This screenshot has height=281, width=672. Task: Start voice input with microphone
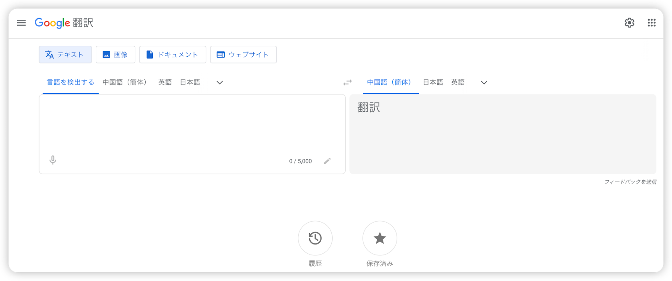pyautogui.click(x=52, y=160)
